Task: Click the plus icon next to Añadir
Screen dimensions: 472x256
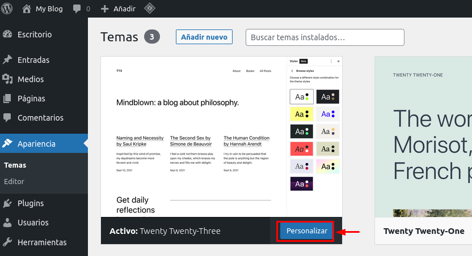Action: 104,8
